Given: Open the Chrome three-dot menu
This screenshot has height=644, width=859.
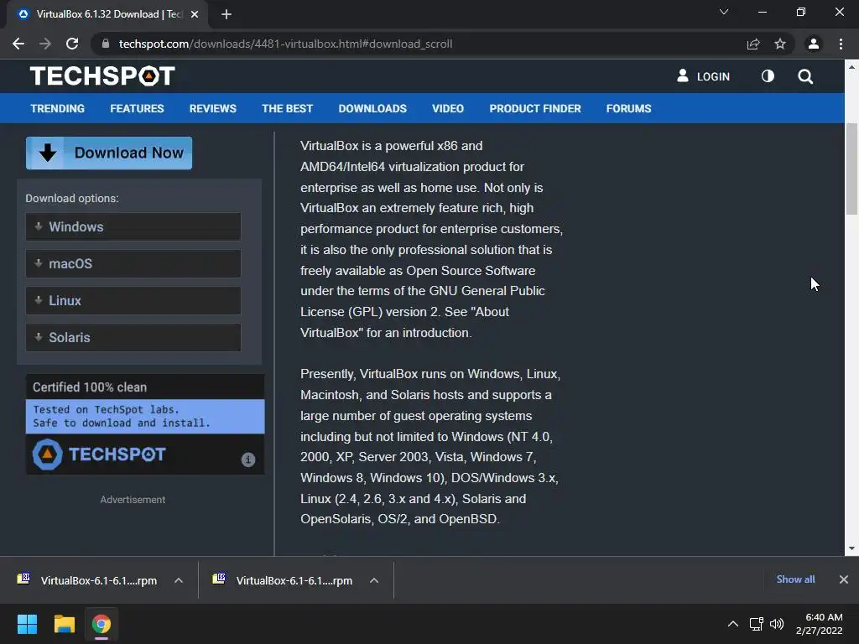Looking at the screenshot, I should (841, 44).
